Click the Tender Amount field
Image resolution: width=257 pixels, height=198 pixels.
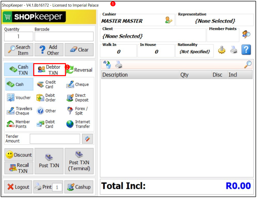click(x=55, y=139)
